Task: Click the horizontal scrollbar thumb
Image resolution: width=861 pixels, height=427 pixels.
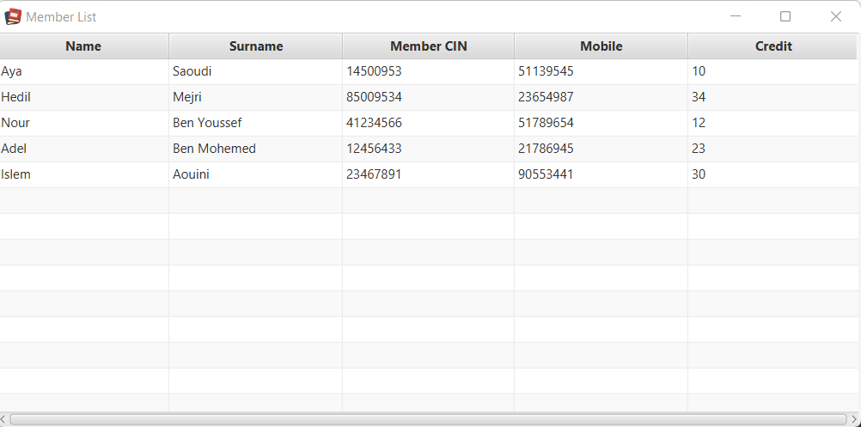Action: 428,420
